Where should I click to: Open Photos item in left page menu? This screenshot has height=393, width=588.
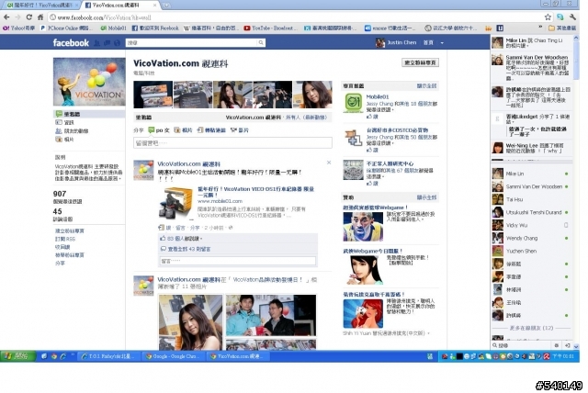click(64, 140)
